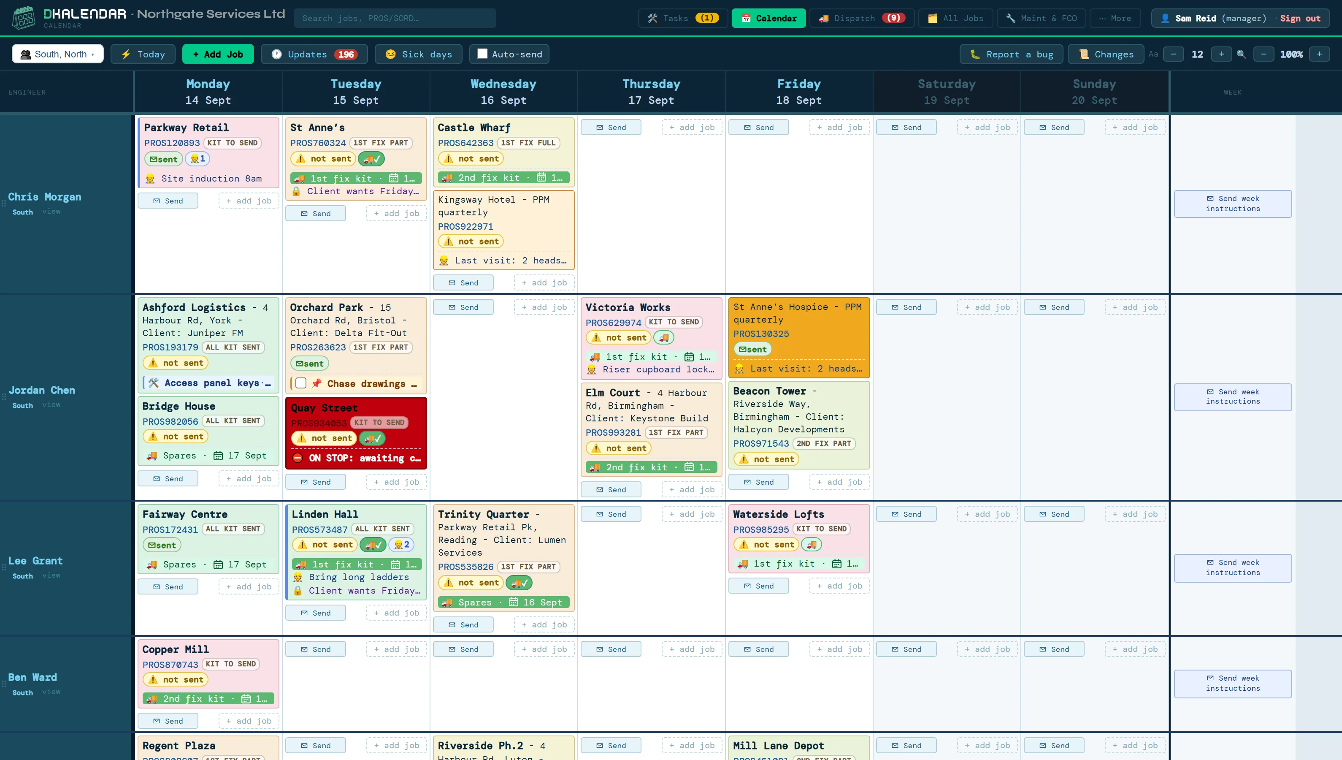1342x760 pixels.
Task: Switch to the Dispatch tab
Action: 862,18
